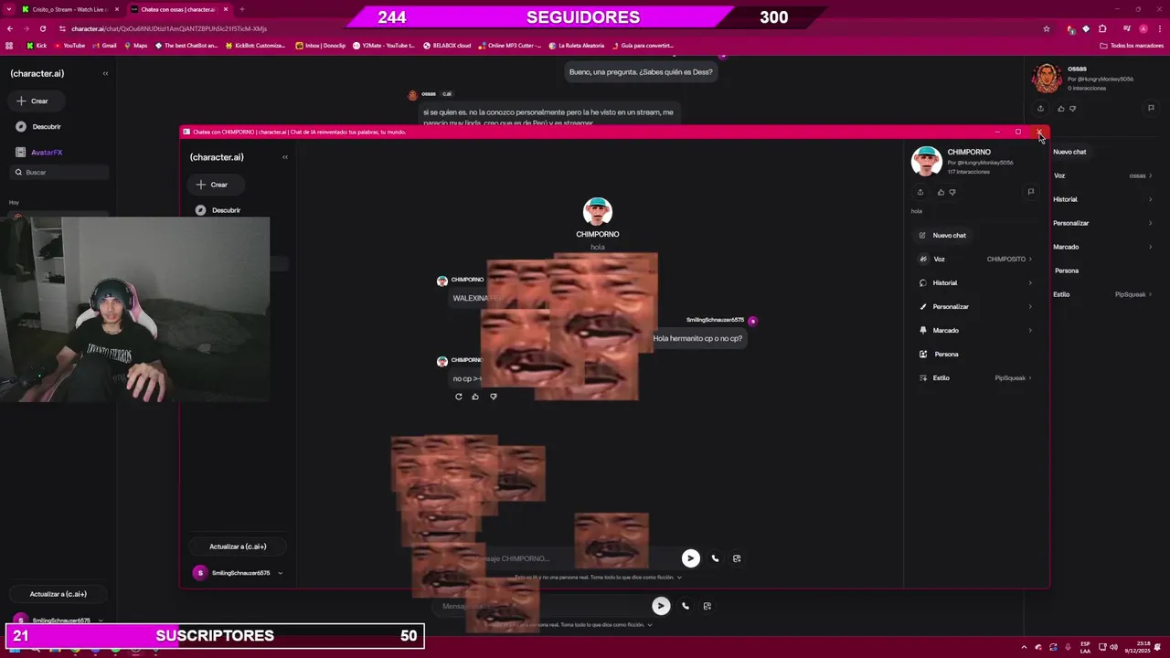This screenshot has width=1170, height=658.
Task: Open Todos los marcadores folder
Action: tap(1132, 46)
